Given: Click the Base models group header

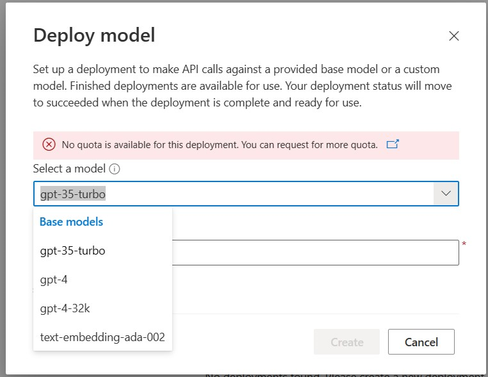Looking at the screenshot, I should [x=71, y=222].
